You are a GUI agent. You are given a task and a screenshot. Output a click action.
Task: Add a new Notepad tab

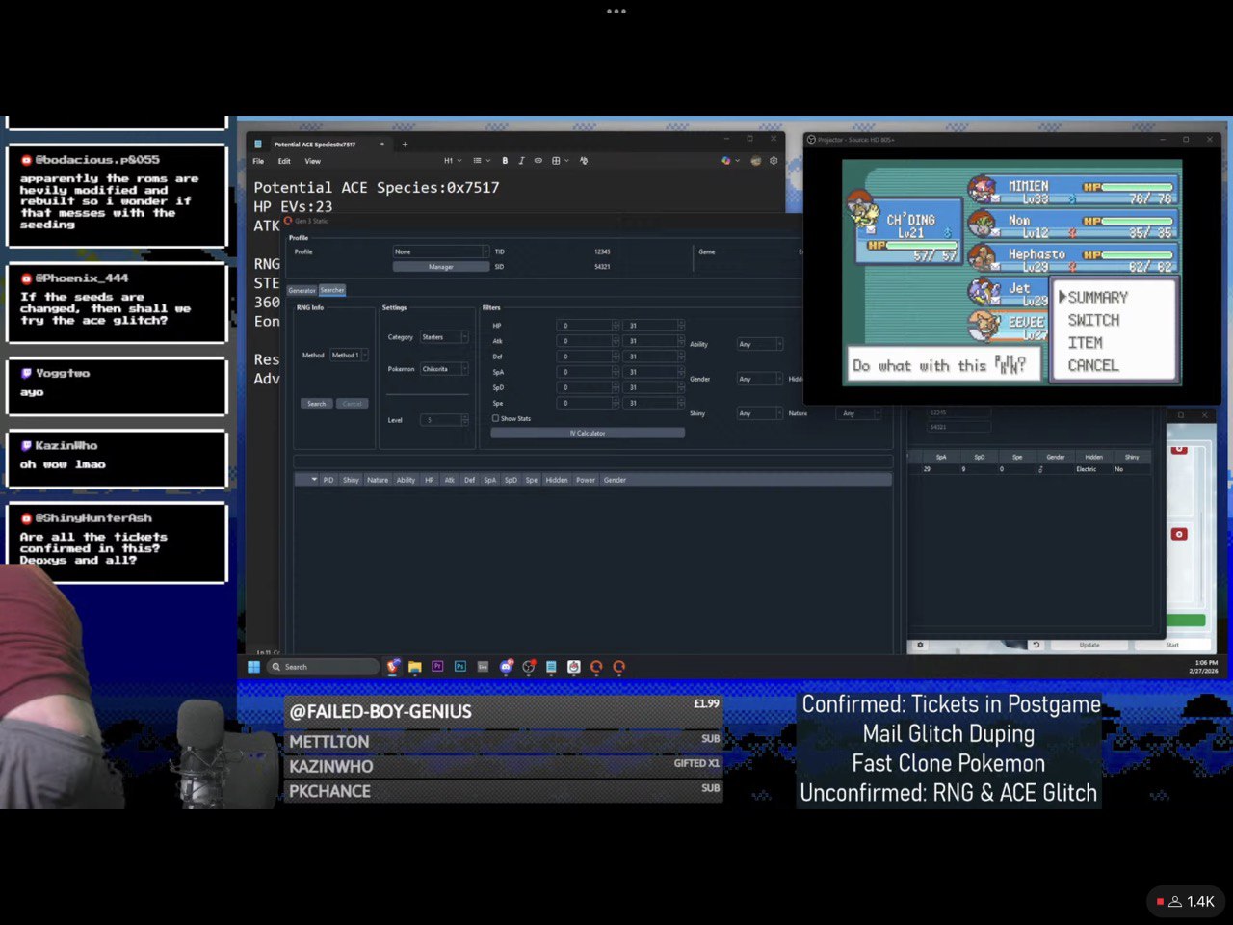point(405,145)
